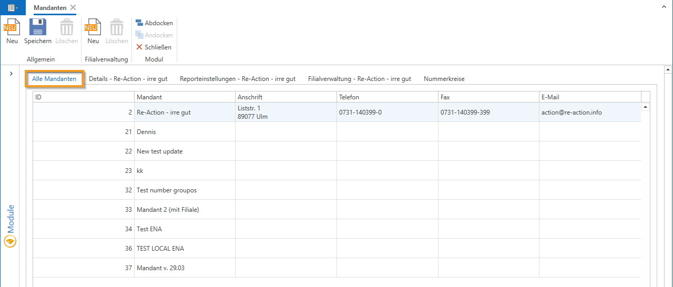
Task: Click the Neu icon in Filialverwaltung group
Action: [93, 27]
